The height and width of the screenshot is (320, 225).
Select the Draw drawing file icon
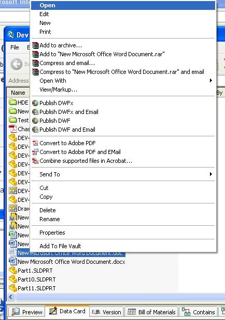tap(13, 209)
